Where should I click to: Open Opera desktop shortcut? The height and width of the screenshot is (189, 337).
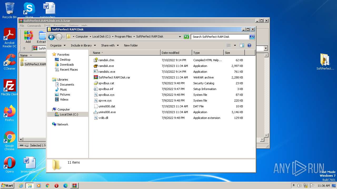(9, 165)
